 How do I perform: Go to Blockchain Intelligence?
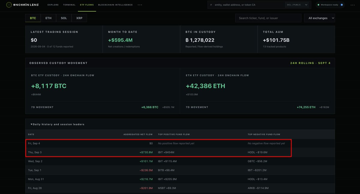click(115, 5)
